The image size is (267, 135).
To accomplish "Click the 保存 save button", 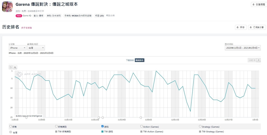I will click(x=241, y=27).
